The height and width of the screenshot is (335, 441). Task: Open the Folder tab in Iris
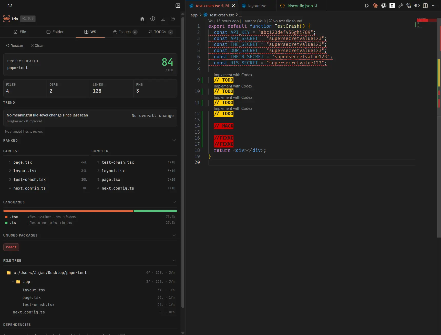pyautogui.click(x=55, y=32)
